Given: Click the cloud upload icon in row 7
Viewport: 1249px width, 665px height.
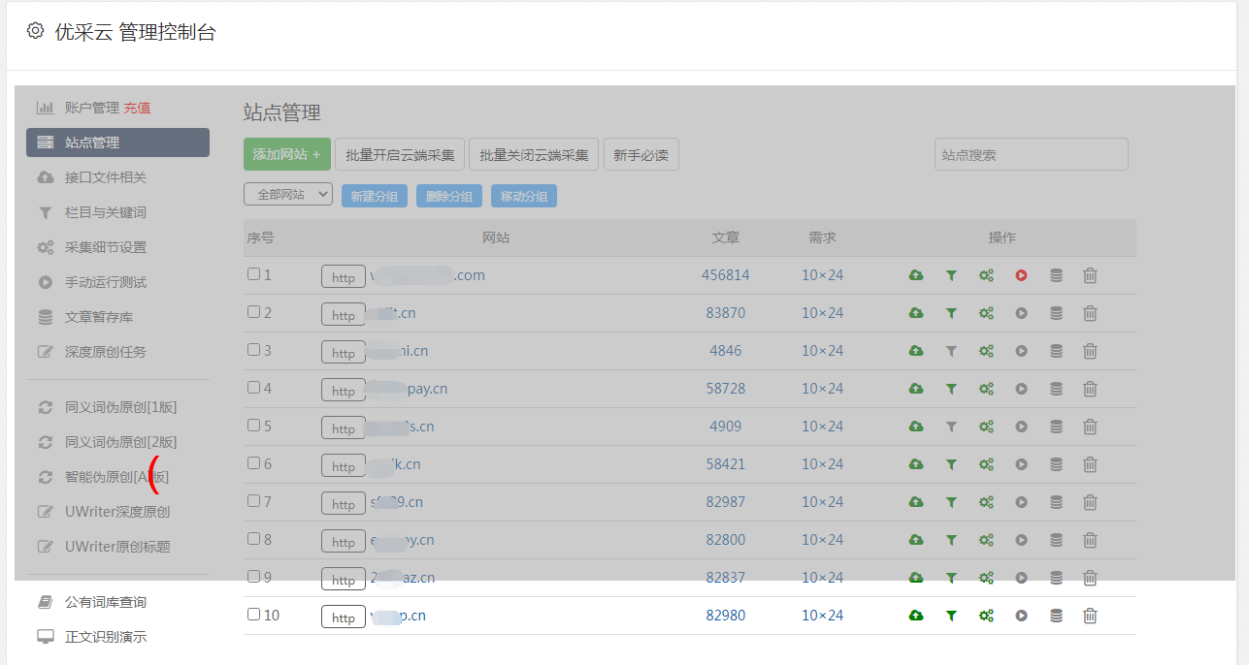Looking at the screenshot, I should [x=916, y=502].
